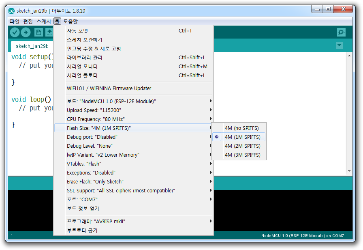Click the Arduino logo in title bar

11,11
